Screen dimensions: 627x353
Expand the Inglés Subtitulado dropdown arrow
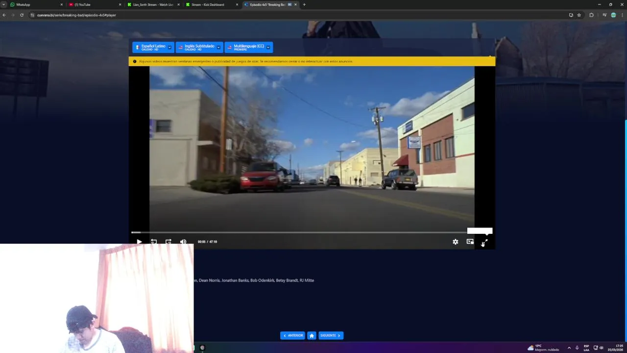tap(218, 48)
